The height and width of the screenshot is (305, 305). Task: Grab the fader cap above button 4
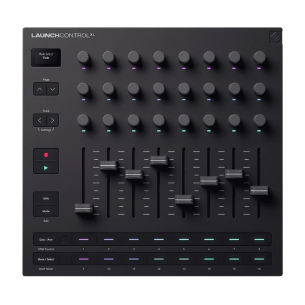[x=159, y=160]
